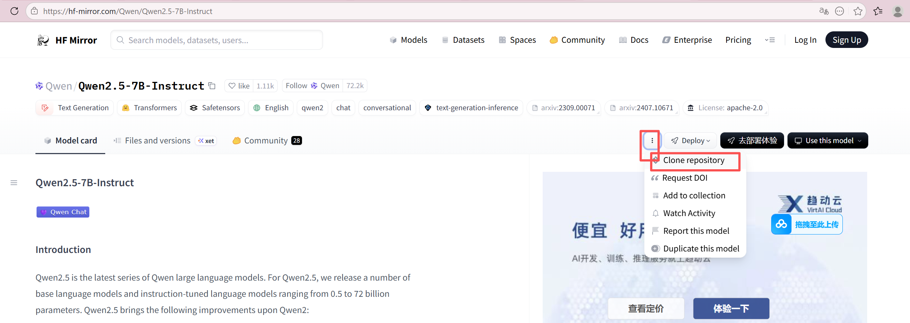Select the English language tag
The width and height of the screenshot is (910, 323).
(271, 108)
